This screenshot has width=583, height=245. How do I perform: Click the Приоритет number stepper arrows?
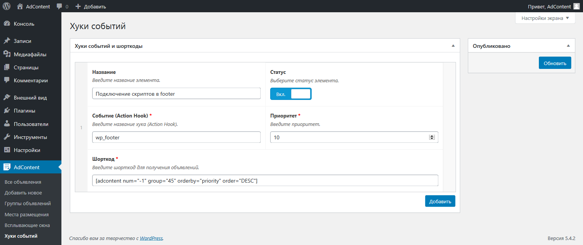432,137
